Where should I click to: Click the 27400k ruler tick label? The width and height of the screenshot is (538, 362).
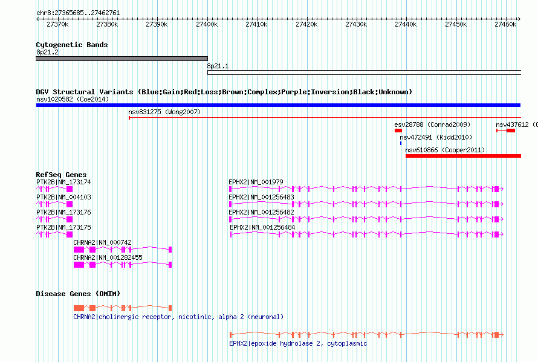(x=207, y=24)
